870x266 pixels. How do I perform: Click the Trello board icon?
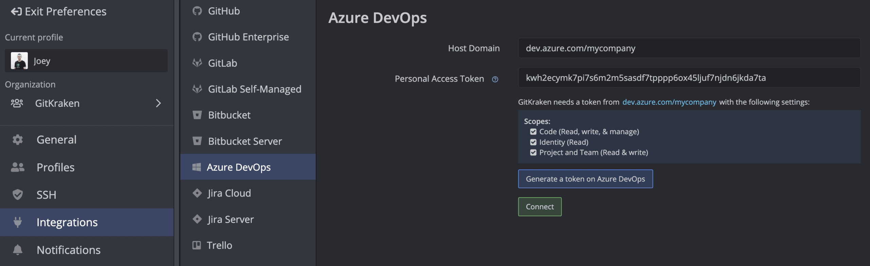[196, 245]
